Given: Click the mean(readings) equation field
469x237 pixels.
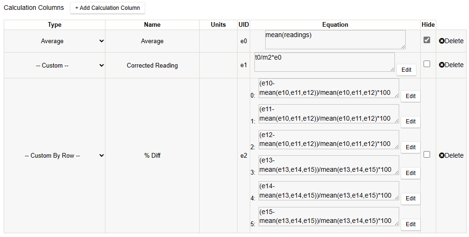Looking at the screenshot, I should 335,39.
